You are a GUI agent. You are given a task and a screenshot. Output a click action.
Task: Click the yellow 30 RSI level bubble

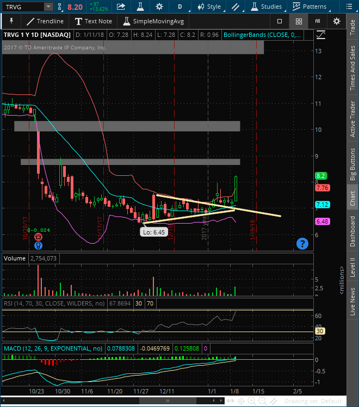click(320, 331)
